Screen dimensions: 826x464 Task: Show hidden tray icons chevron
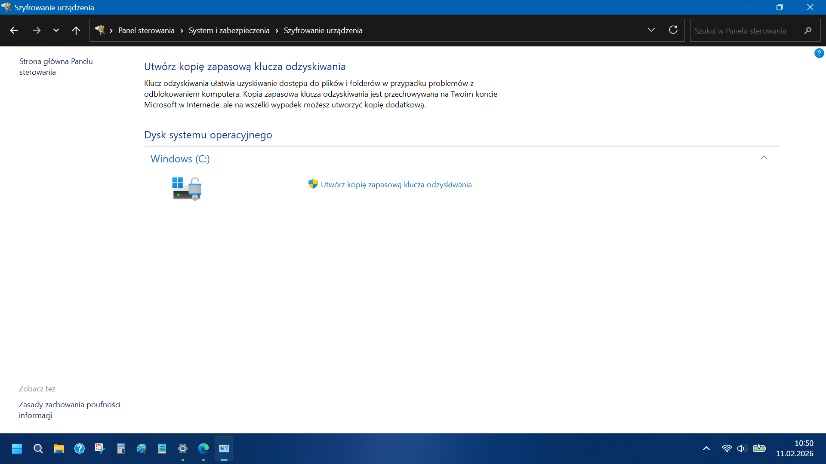[706, 449]
